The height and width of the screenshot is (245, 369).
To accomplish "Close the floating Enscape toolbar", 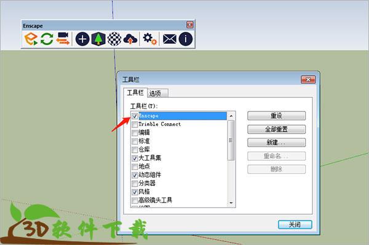I will tap(189, 25).
